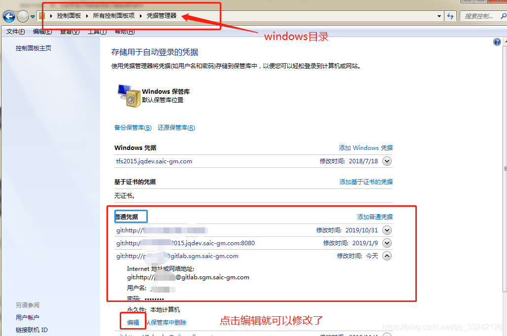Expand the tfs2015.jqdev.saic-gm.com credential chevron

pos(387,161)
